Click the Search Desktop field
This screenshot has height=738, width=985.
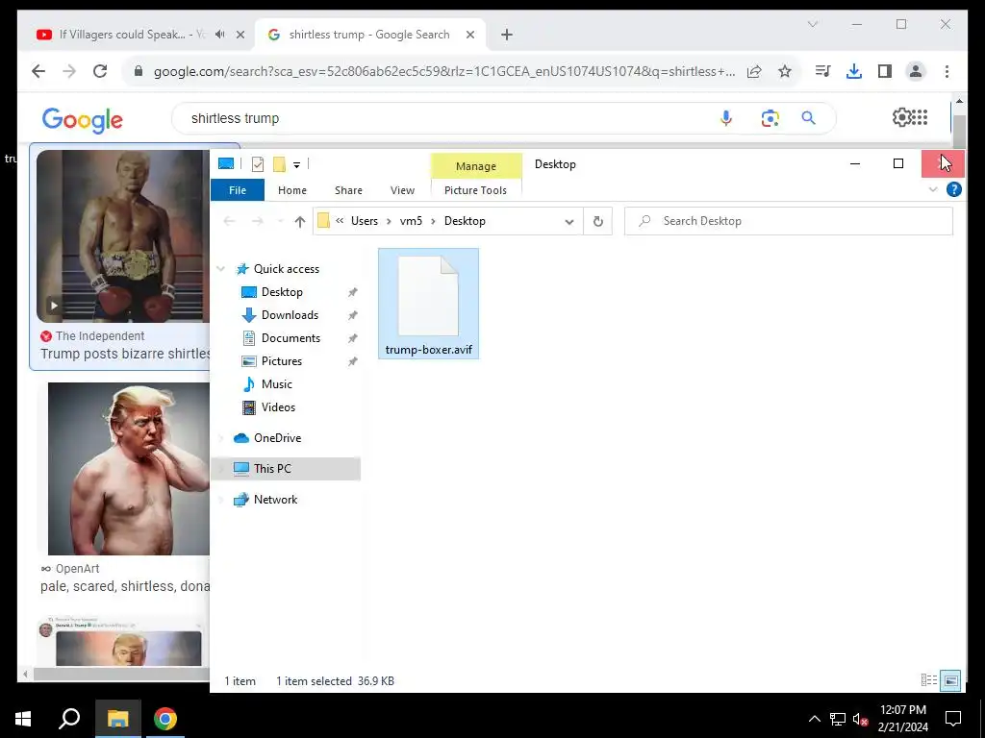tap(789, 221)
